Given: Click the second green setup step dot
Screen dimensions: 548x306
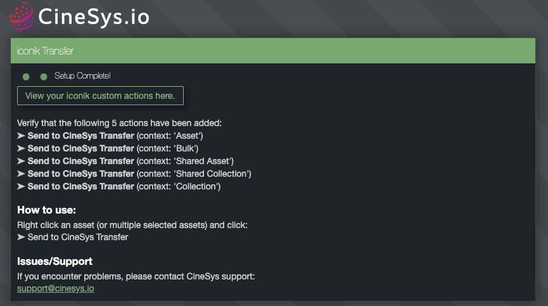Looking at the screenshot, I should tap(44, 77).
